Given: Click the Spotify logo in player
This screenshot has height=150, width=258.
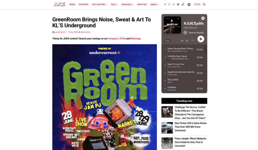Looking at the screenshot, I should (203, 18).
